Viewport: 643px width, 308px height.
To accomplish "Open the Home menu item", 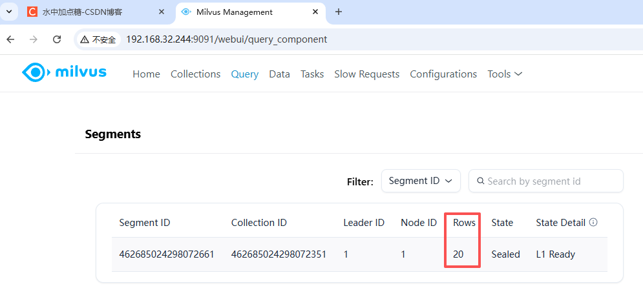I will 147,74.
